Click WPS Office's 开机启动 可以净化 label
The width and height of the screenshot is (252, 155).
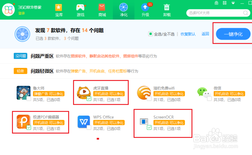tap(109, 123)
